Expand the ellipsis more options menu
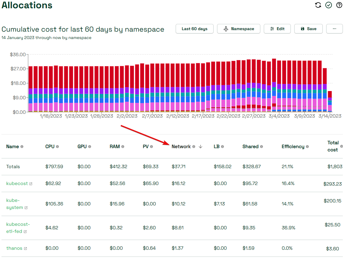The height and width of the screenshot is (258, 344). [334, 29]
